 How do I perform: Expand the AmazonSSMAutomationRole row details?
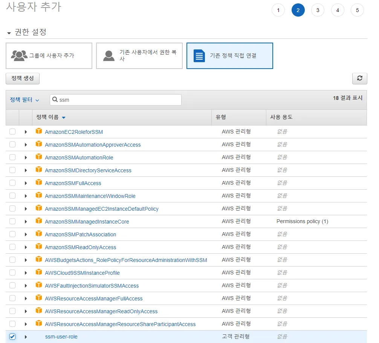coord(26,158)
